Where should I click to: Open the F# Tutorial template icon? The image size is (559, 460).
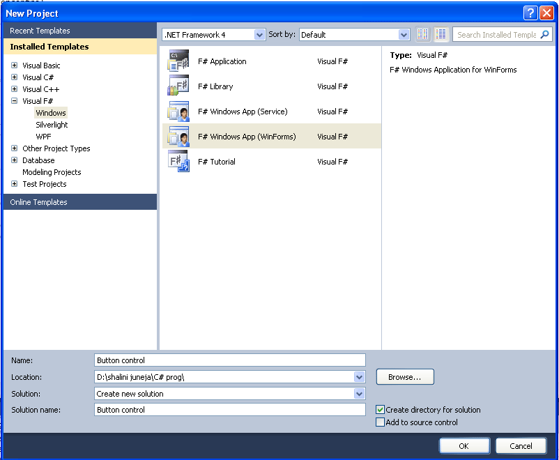178,161
